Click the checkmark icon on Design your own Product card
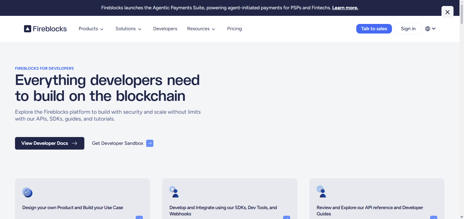The width and height of the screenshot is (464, 219). coord(27,192)
